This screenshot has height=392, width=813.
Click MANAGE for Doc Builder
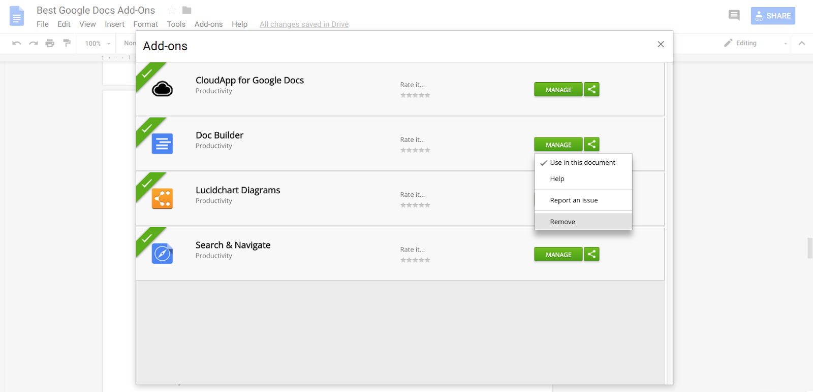558,145
